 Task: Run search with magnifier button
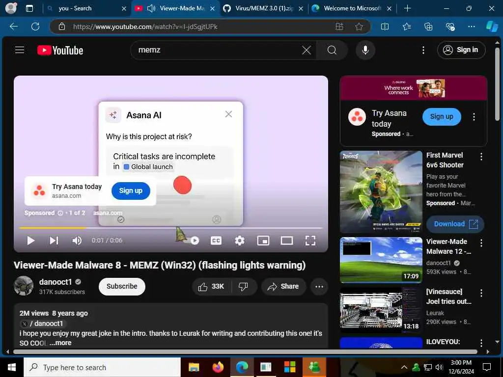pos(332,50)
